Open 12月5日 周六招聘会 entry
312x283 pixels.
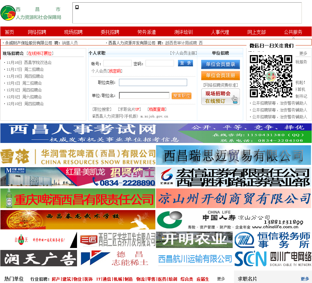24,97
